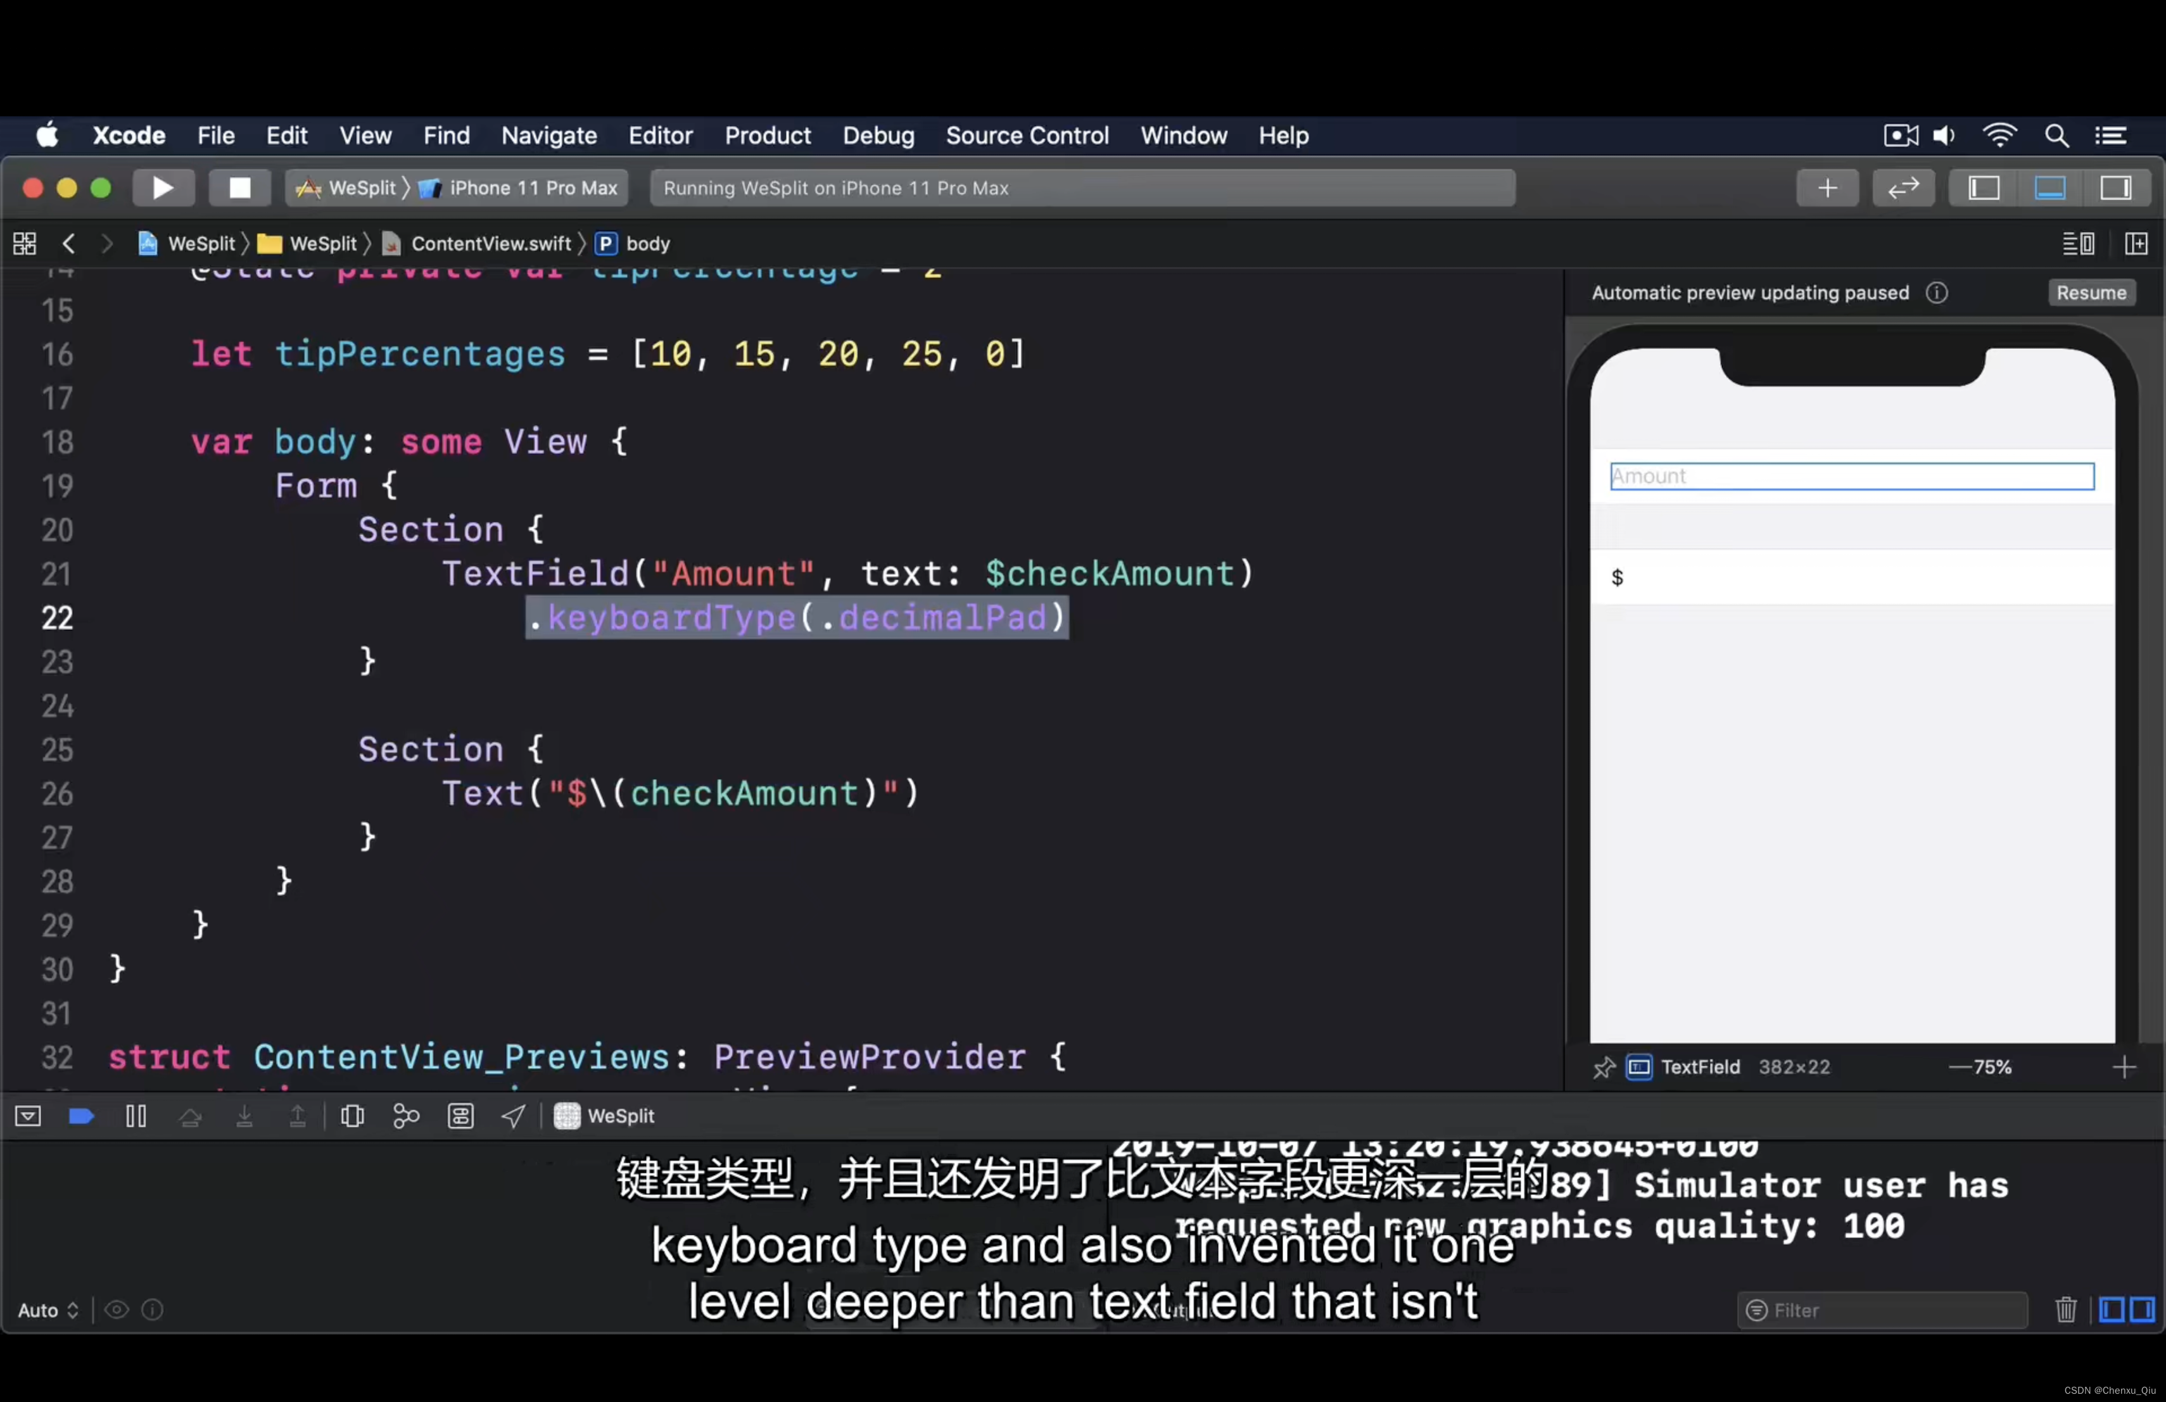Toggle the left navigator panel

(1984, 188)
